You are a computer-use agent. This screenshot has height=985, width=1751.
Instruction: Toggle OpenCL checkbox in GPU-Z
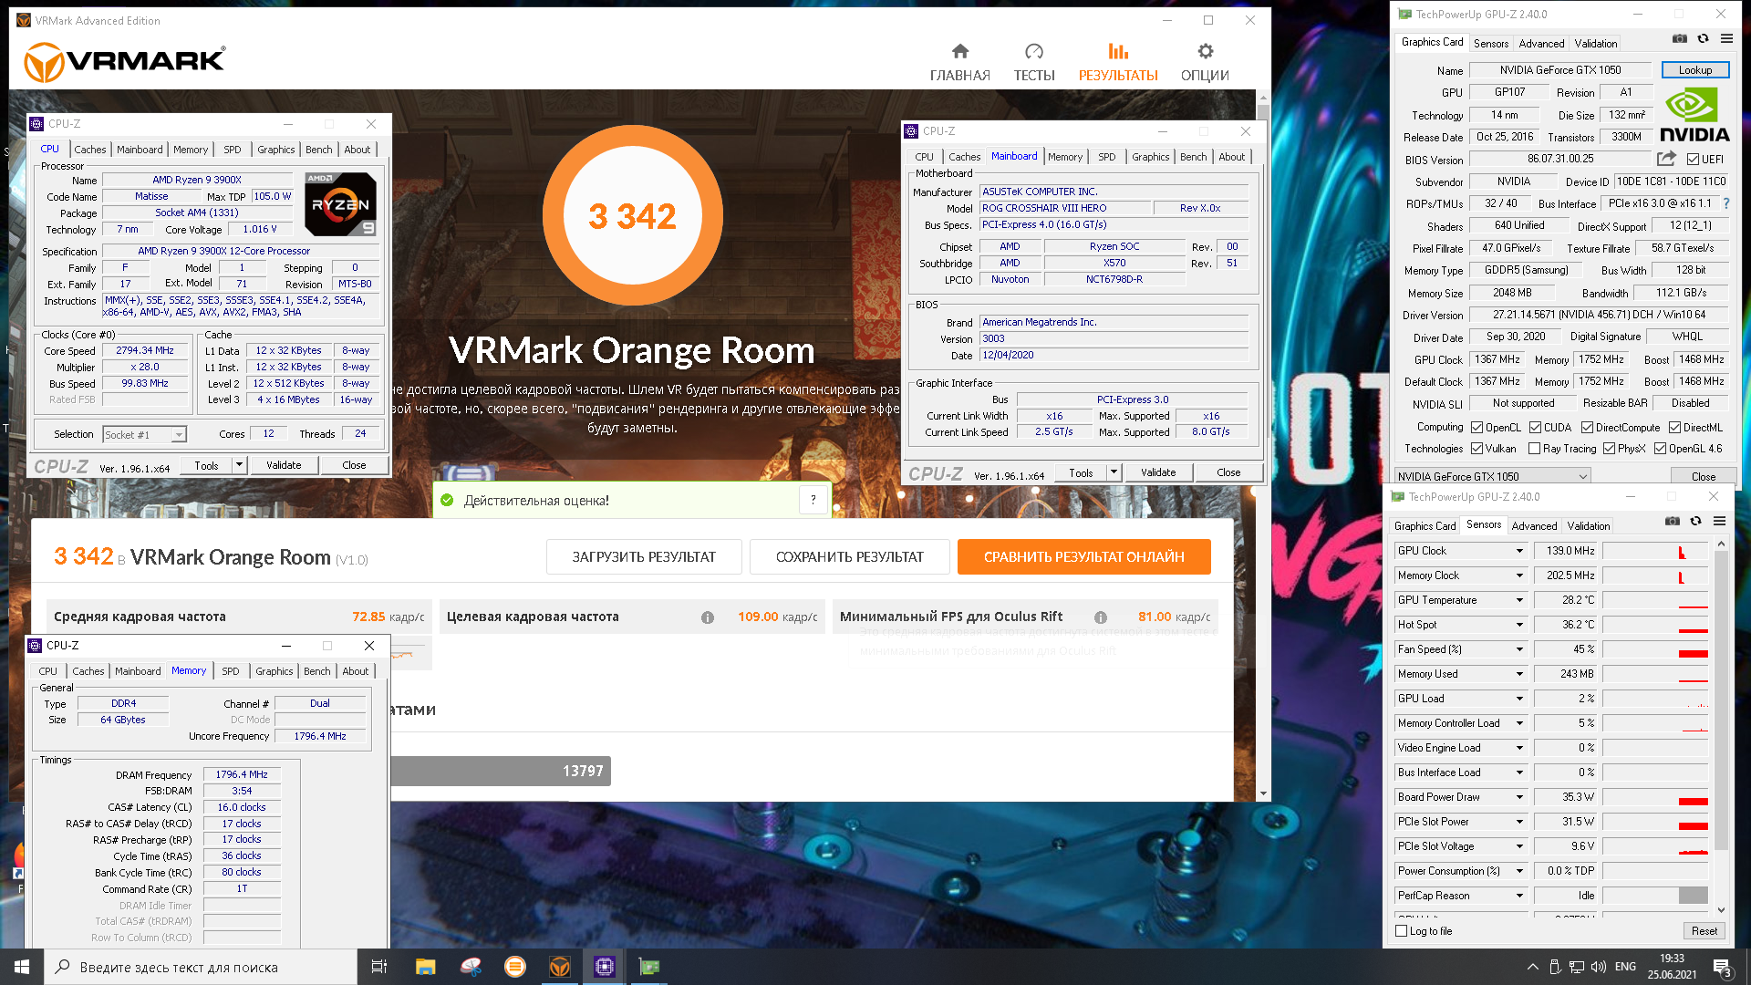(x=1476, y=428)
